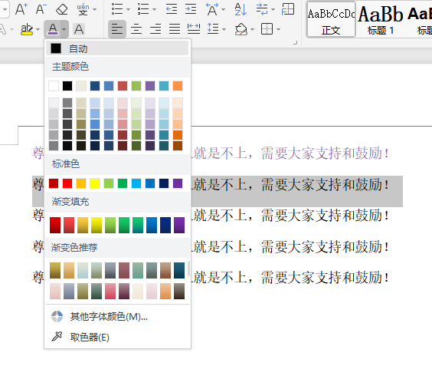Click the 其他字体颜色 color wheel icon
Image resolution: width=432 pixels, height=366 pixels.
tap(57, 317)
